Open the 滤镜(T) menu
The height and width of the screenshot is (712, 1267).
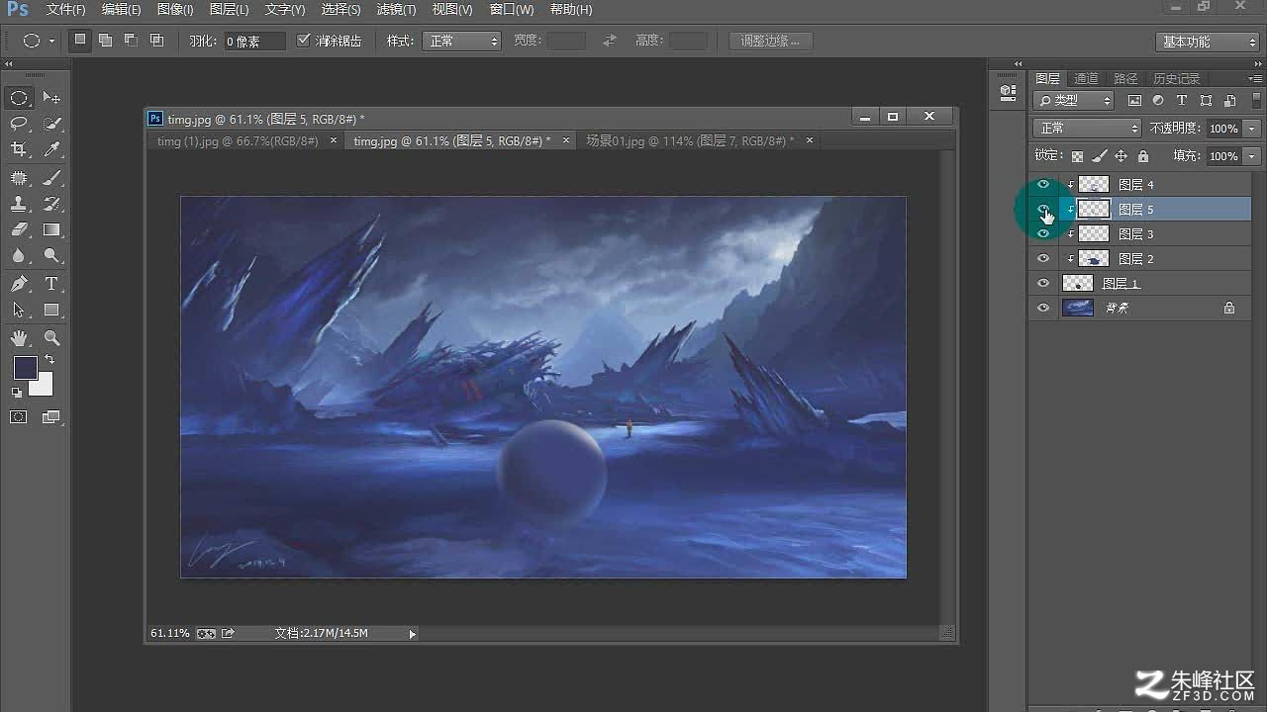pos(396,10)
